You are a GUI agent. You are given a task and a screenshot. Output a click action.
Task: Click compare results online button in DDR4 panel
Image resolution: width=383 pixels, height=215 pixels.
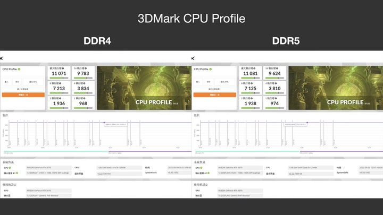coord(23,89)
